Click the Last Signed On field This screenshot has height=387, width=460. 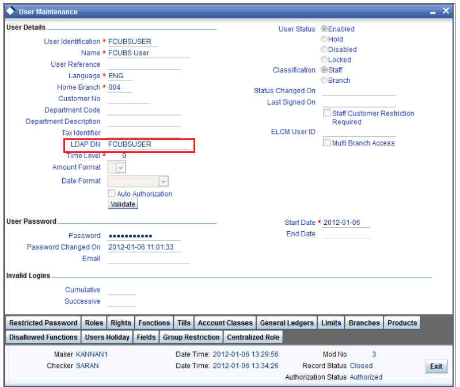point(359,102)
